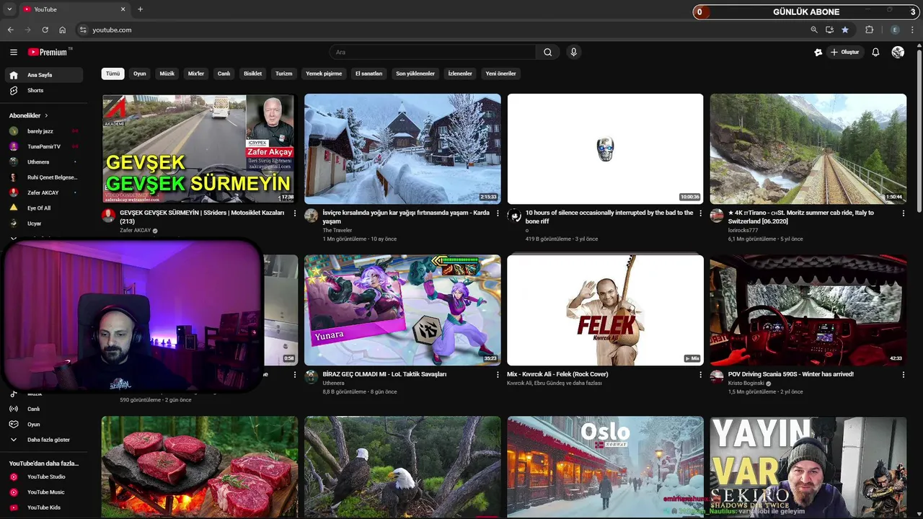Viewport: 923px width, 519px height.
Task: Select the Yemek pişirme chip
Action: (x=324, y=74)
